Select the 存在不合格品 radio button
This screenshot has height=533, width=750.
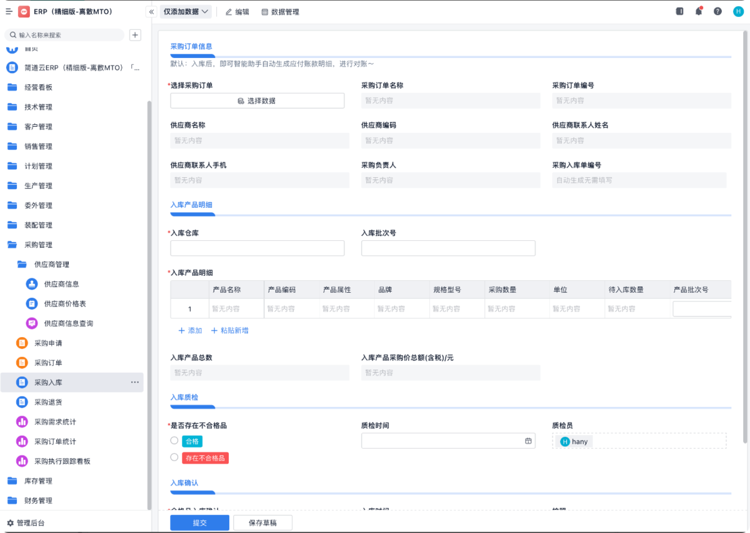(174, 457)
